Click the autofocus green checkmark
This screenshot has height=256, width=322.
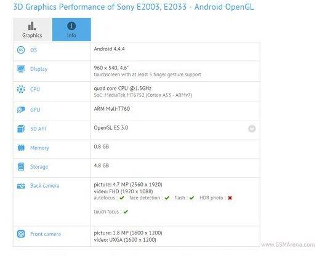pos(122,198)
